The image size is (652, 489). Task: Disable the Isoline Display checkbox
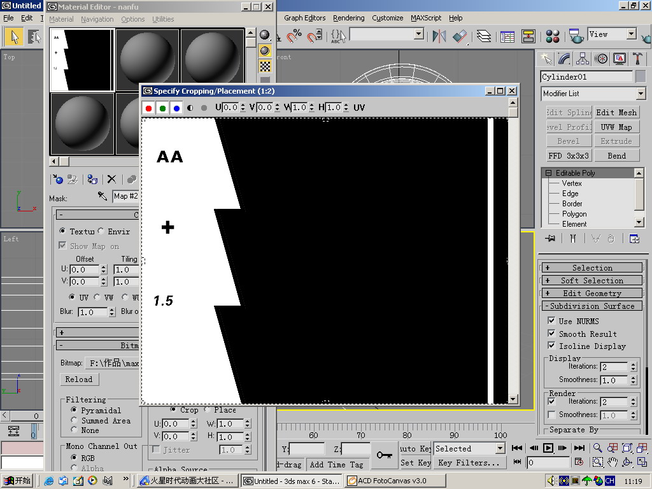coord(551,346)
